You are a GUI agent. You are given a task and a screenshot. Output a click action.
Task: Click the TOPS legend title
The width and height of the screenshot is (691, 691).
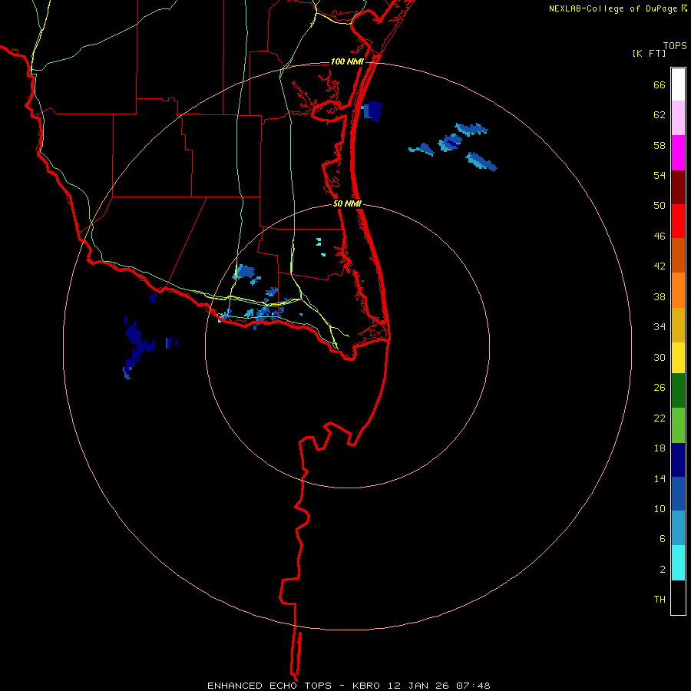675,46
